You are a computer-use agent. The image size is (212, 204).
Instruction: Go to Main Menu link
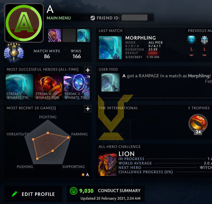[59, 18]
